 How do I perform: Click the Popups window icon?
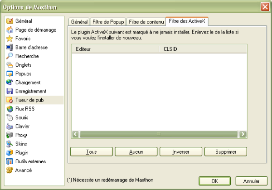[10, 73]
